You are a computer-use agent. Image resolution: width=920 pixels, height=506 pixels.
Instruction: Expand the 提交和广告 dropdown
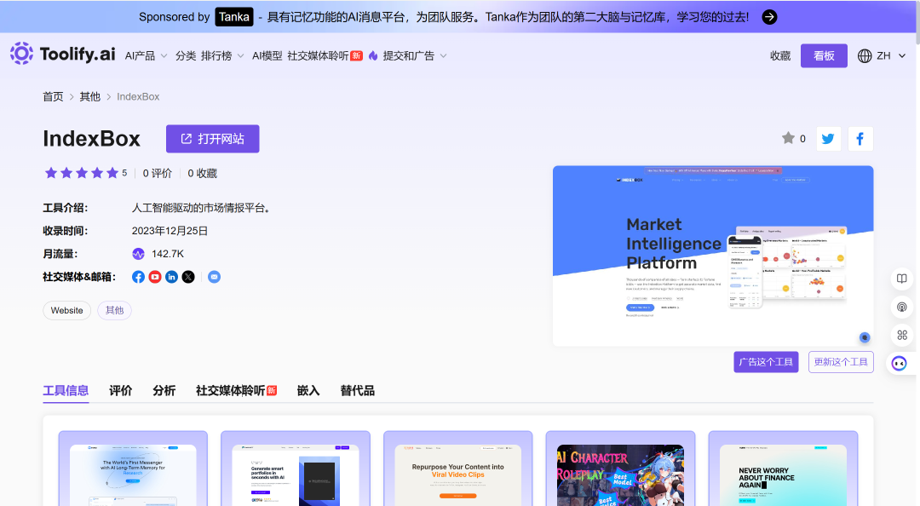tap(415, 55)
